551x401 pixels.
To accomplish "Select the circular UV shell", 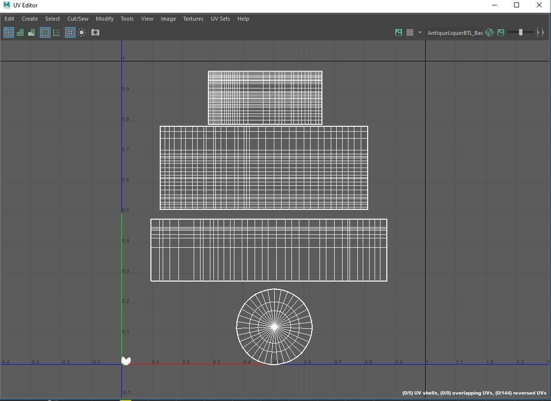I will click(274, 327).
